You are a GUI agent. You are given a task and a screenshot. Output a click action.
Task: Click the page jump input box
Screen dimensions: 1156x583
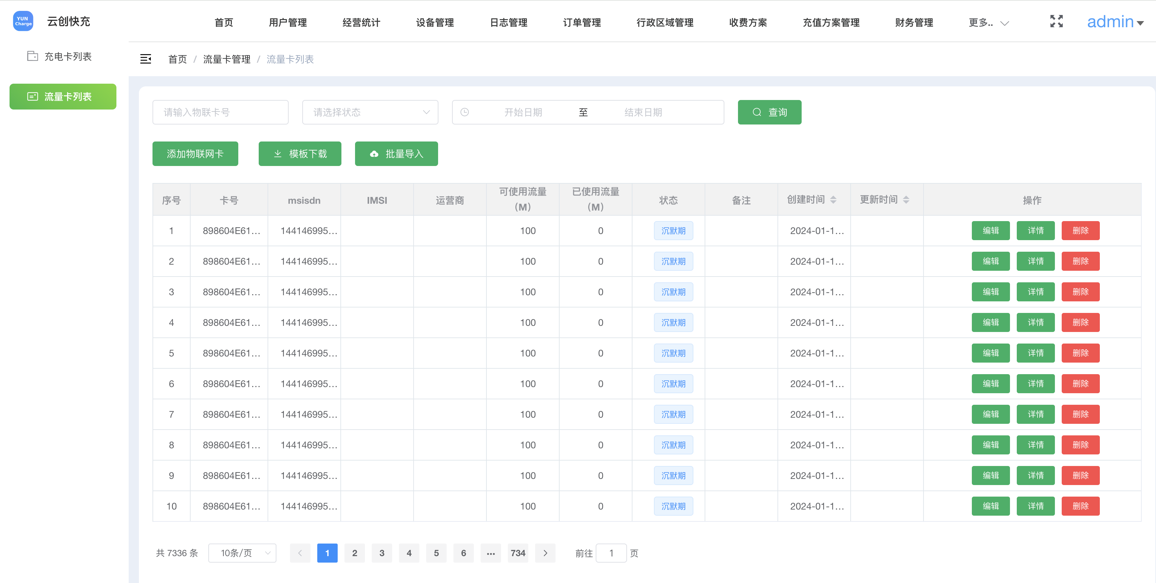click(611, 553)
